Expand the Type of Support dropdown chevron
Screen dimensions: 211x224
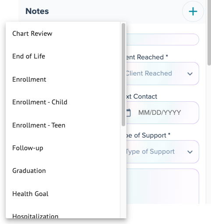[190, 152]
